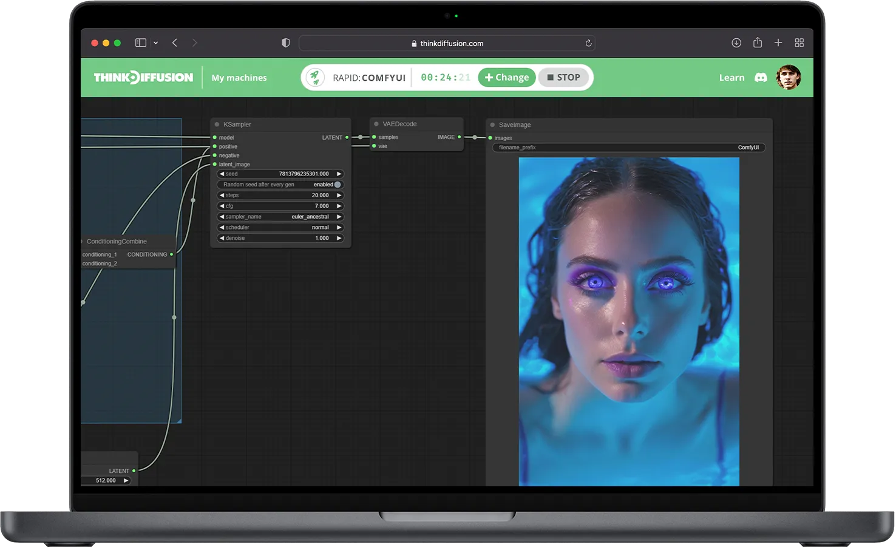Image resolution: width=896 pixels, height=547 pixels.
Task: Show the tab overview grid icon
Action: pos(799,42)
